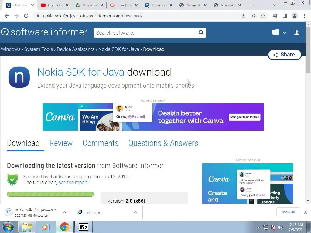Open the Questions & Answers tab

pos(163,143)
